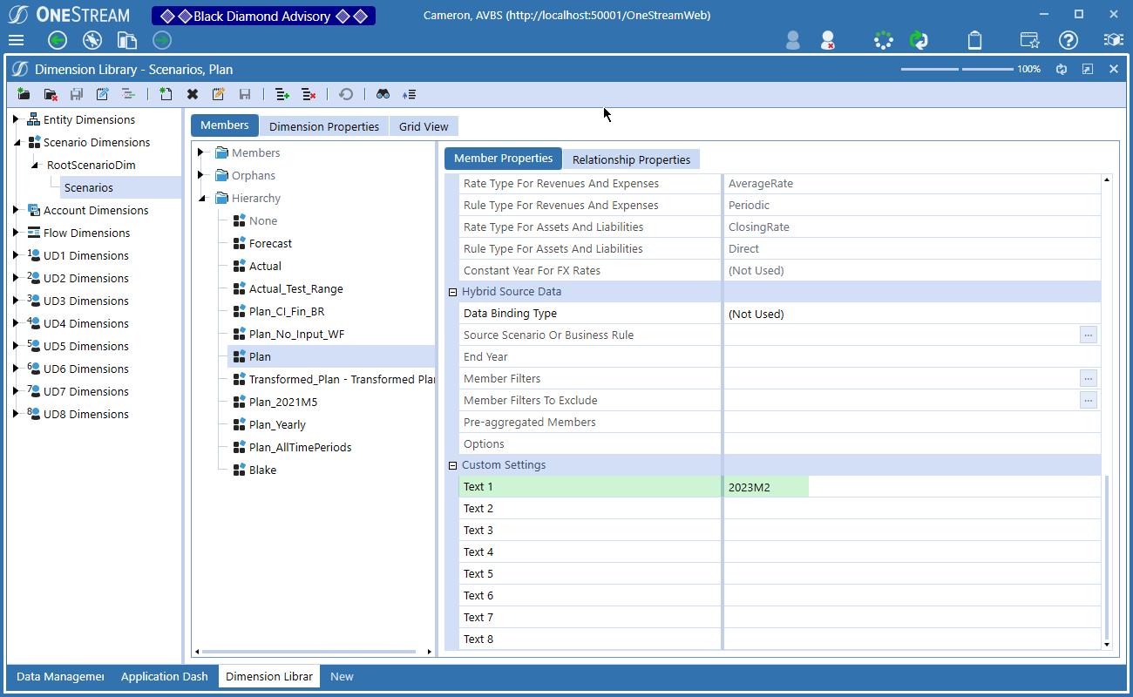Collapse the Hierarchy folder node
The image size is (1133, 697).
(200, 198)
